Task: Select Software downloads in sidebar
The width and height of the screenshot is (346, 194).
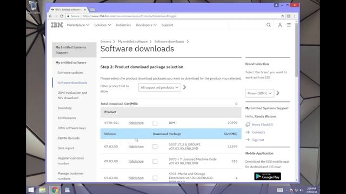Action: [x=72, y=82]
